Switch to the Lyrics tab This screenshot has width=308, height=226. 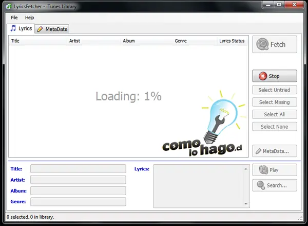21,28
